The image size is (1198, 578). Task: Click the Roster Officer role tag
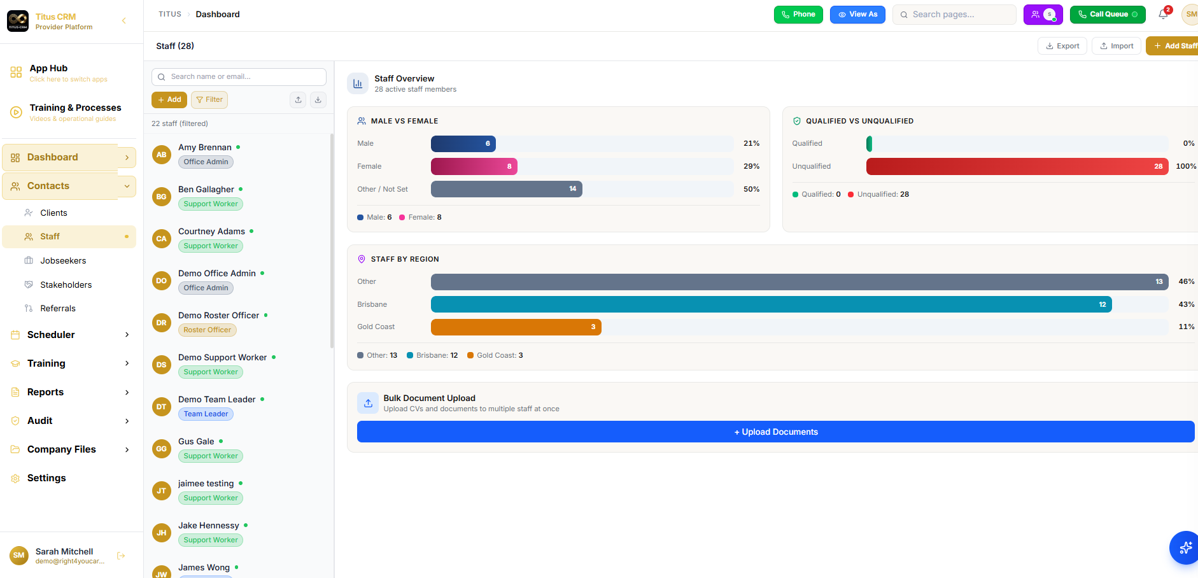(208, 330)
